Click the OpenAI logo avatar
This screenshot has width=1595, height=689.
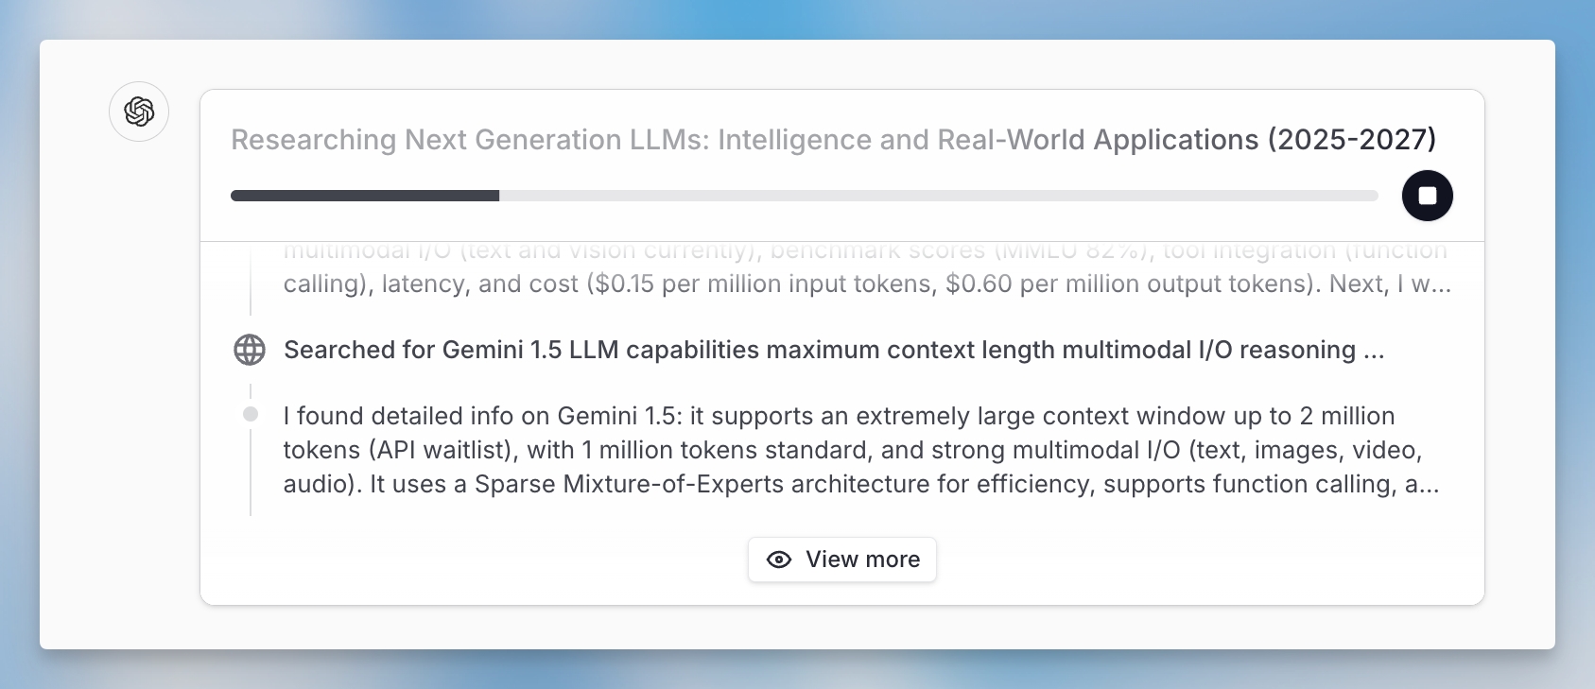pyautogui.click(x=139, y=112)
